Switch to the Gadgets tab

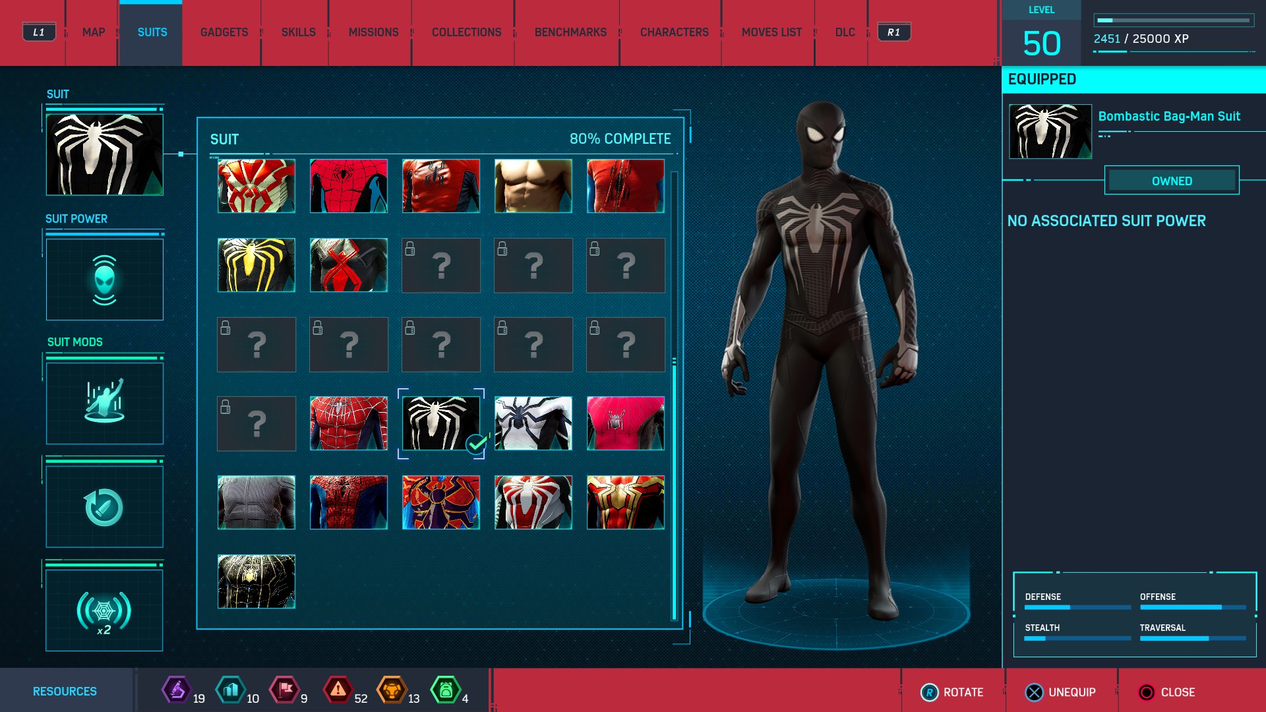(224, 32)
